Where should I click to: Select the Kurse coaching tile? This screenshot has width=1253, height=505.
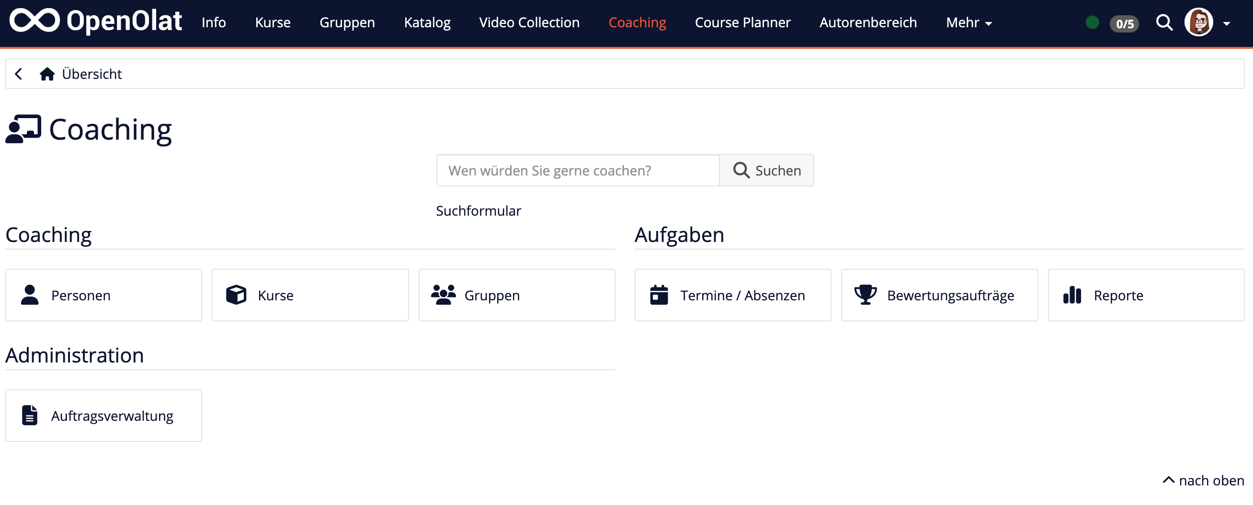[310, 295]
